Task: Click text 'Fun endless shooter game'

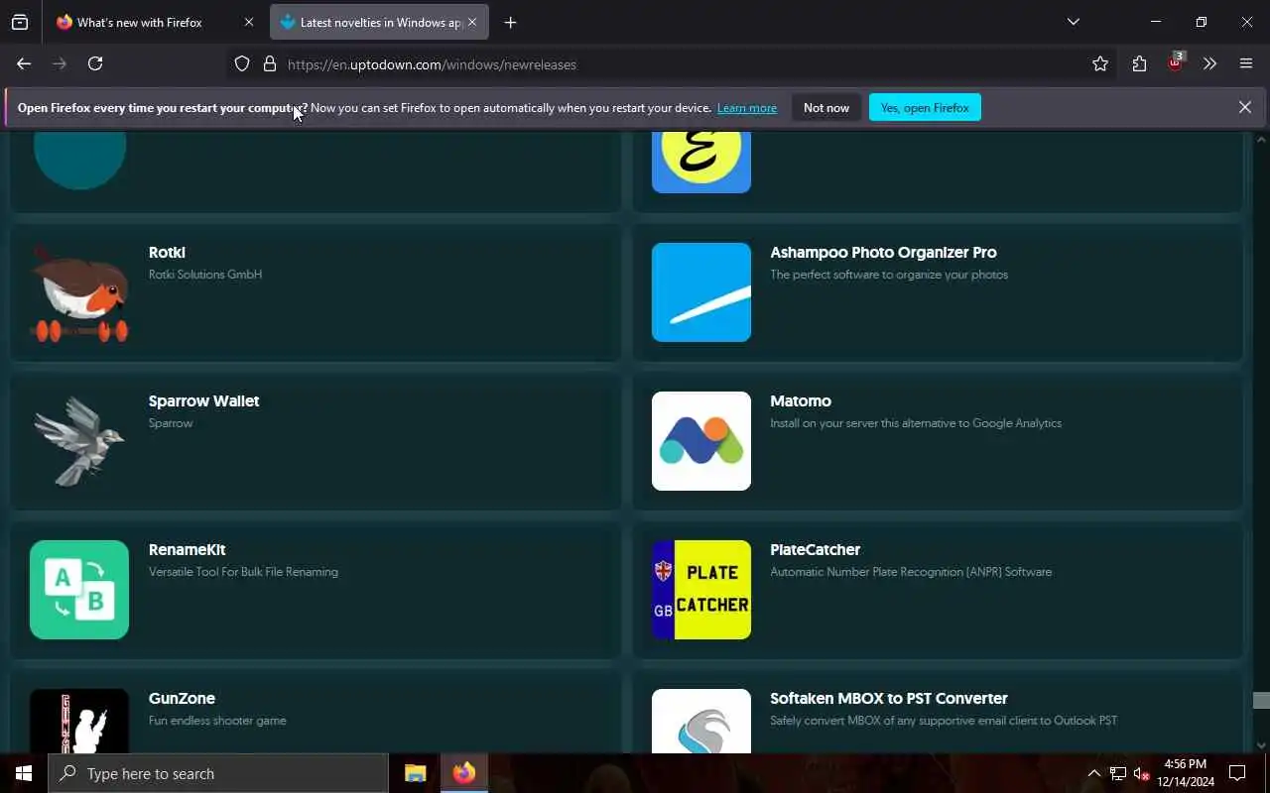Action: point(217,721)
